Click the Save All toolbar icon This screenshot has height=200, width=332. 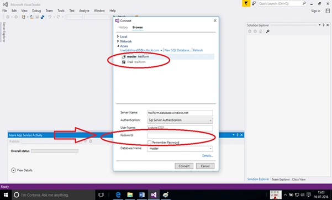point(43,17)
